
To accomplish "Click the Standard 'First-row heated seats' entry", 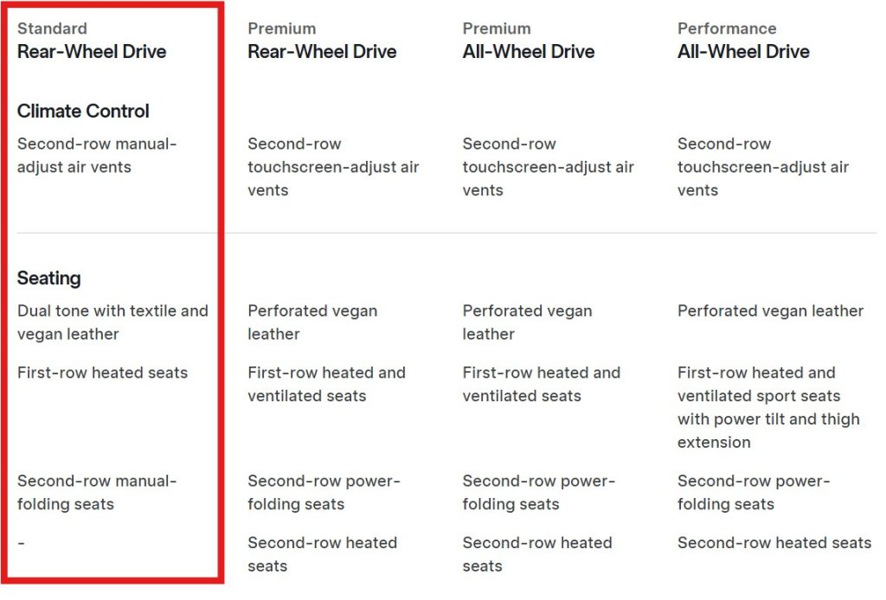I will point(102,373).
